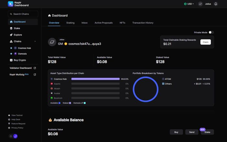Click the large planet account avatar
The image size is (227, 142).
(x=52, y=42)
